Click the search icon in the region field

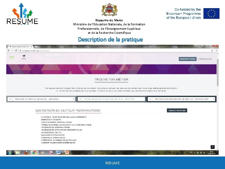pos(150,99)
